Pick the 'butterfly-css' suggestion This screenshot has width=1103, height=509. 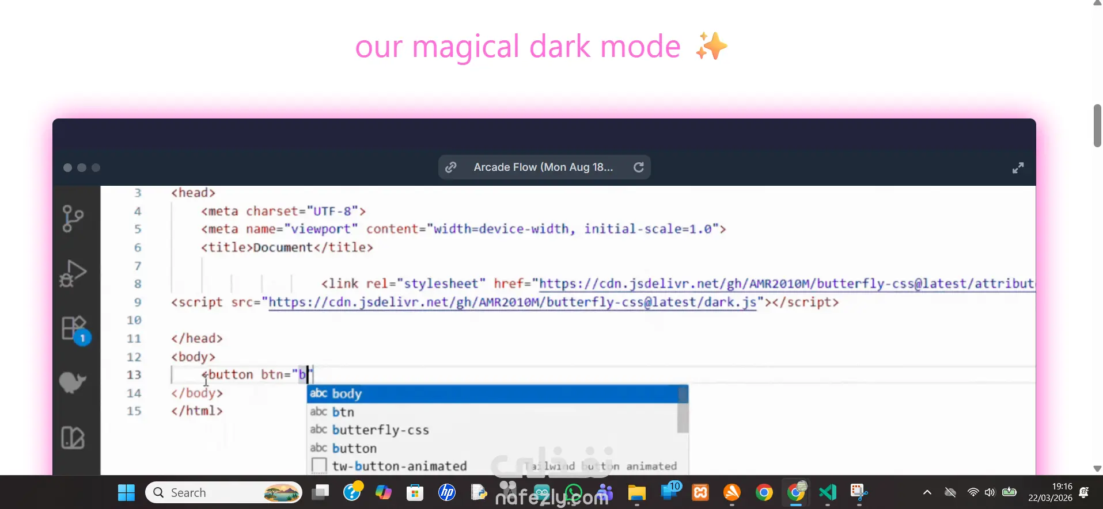(493, 430)
